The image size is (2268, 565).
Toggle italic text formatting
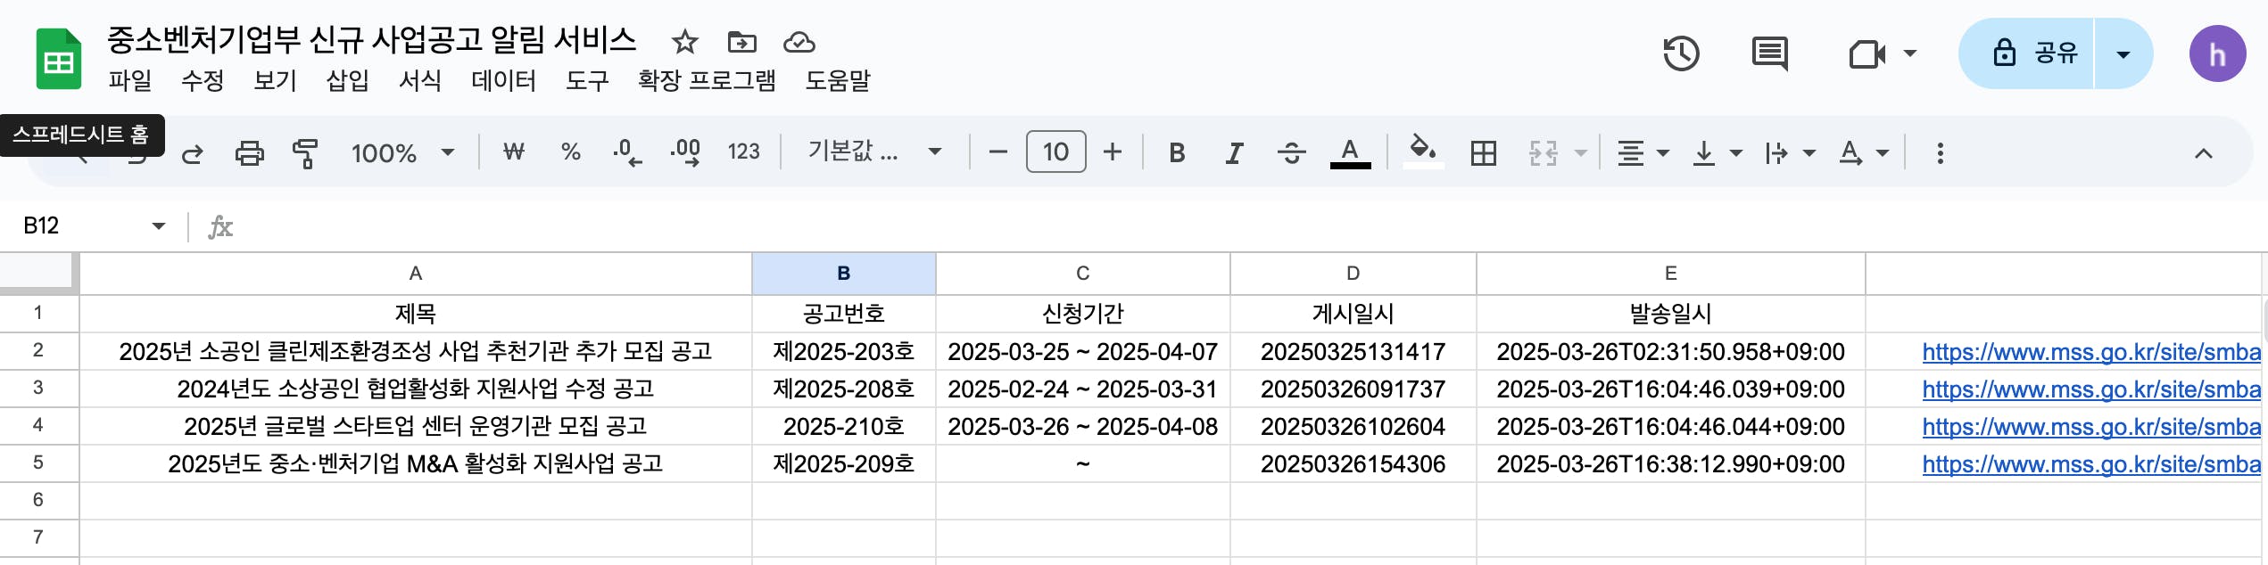[x=1234, y=153]
